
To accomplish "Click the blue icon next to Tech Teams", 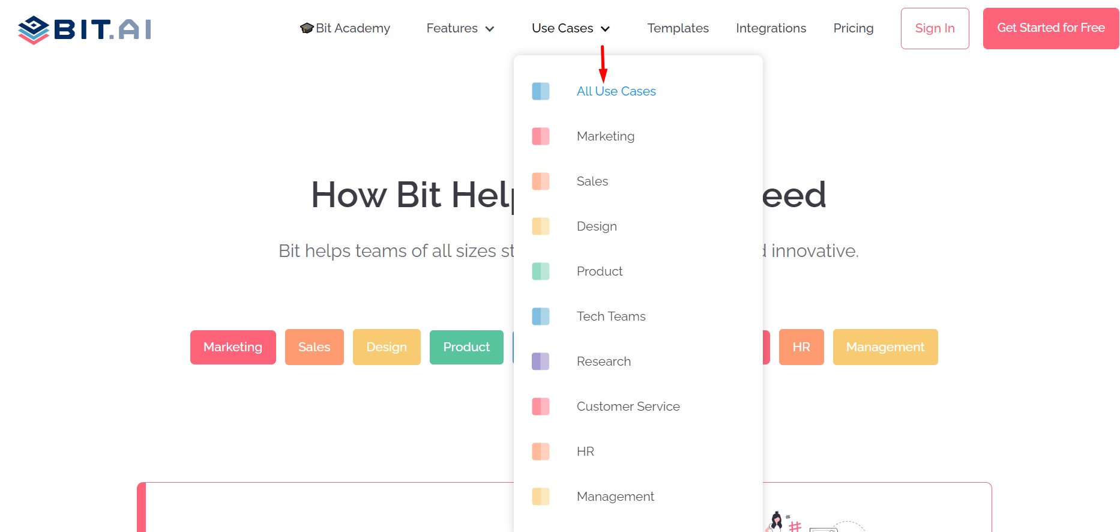I will pyautogui.click(x=541, y=316).
